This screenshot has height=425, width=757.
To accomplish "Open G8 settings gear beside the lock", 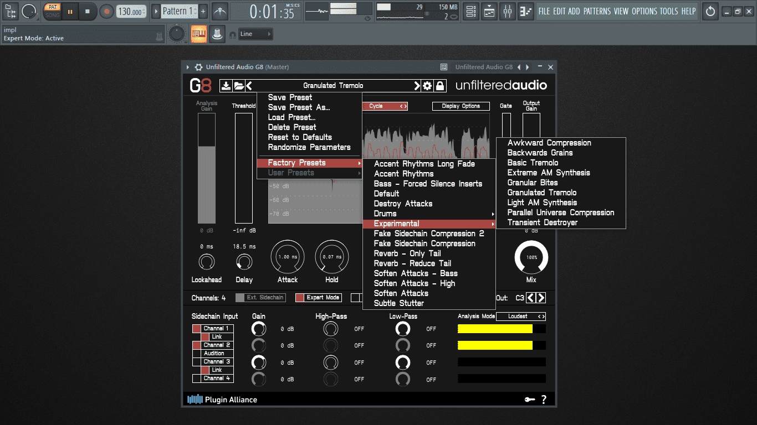I will tap(427, 86).
